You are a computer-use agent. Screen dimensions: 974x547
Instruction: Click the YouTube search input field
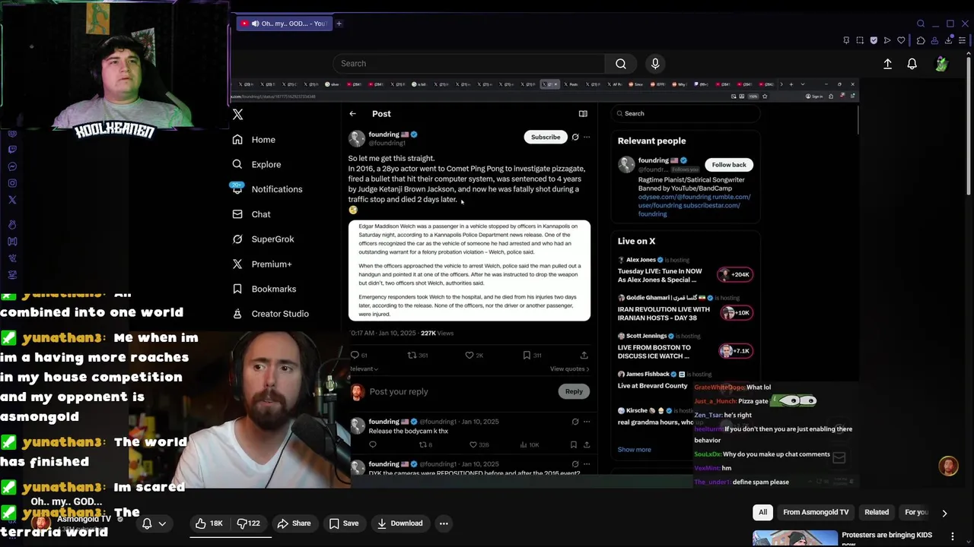tap(469, 64)
